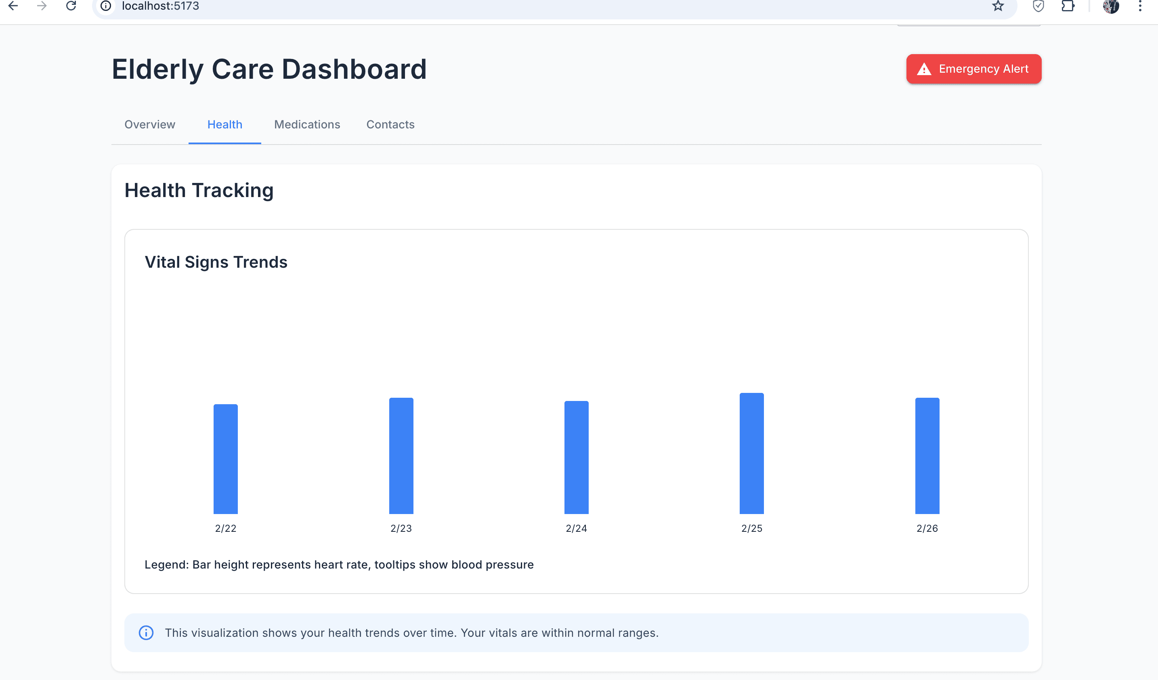Click the 2/25 heart rate bar
Image resolution: width=1158 pixels, height=680 pixels.
(x=752, y=453)
